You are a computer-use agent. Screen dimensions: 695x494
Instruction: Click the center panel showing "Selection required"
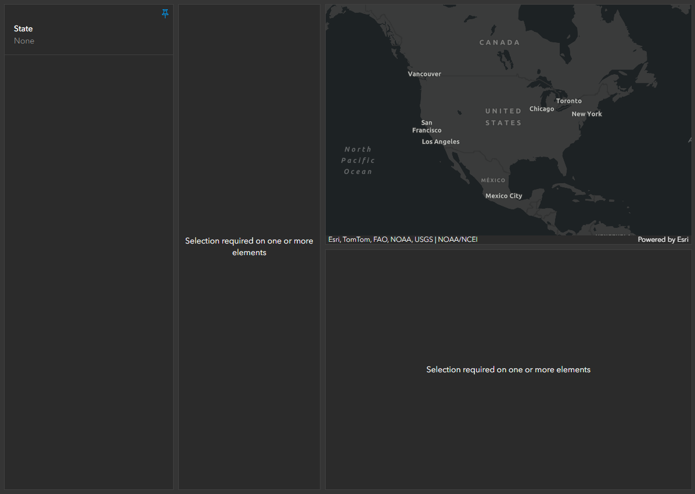click(x=249, y=246)
